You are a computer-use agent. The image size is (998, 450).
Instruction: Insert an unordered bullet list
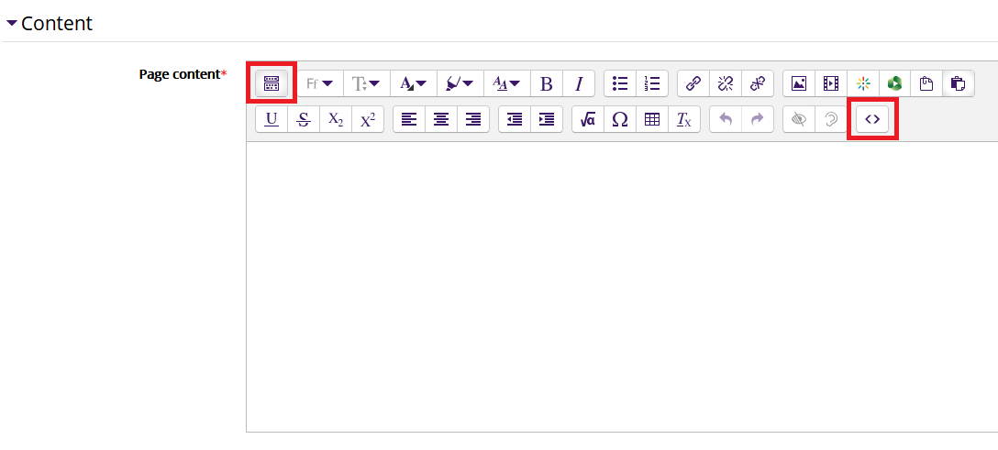(x=620, y=83)
